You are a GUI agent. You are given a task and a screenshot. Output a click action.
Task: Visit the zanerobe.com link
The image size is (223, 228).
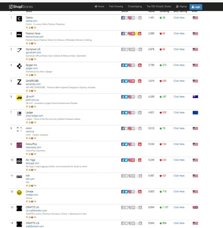pos(33,84)
